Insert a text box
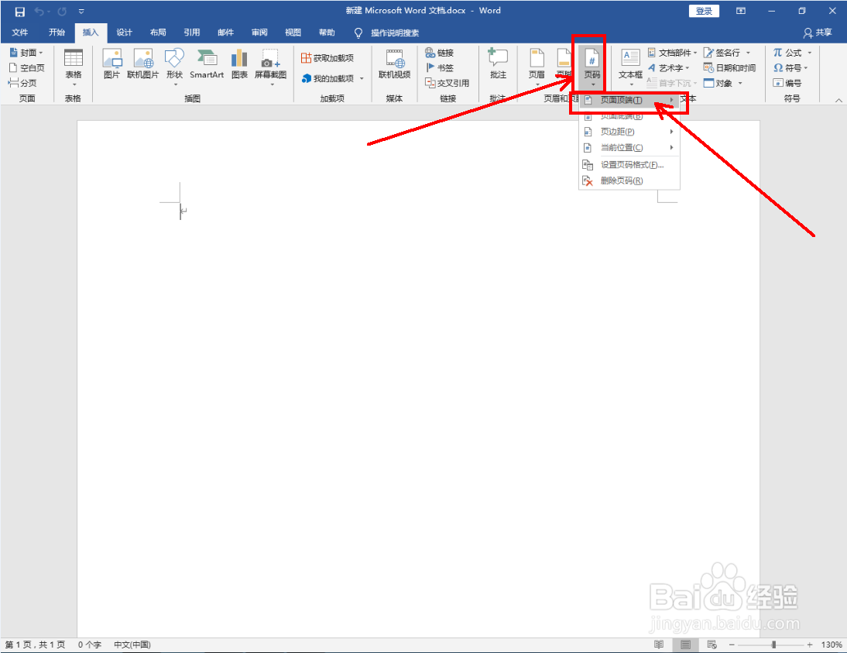 click(x=629, y=66)
